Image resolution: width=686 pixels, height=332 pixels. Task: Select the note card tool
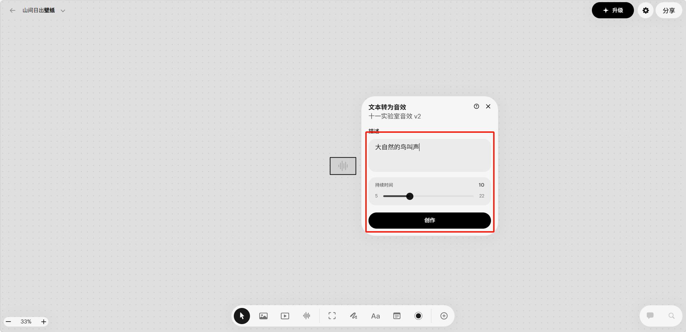click(397, 316)
